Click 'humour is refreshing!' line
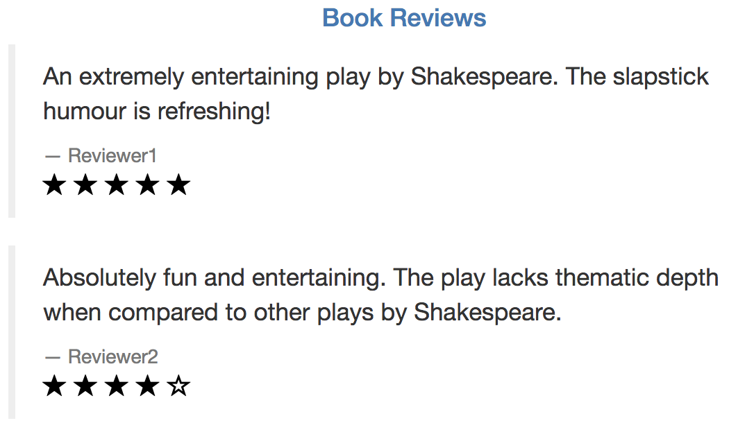729x423 pixels. [x=157, y=112]
